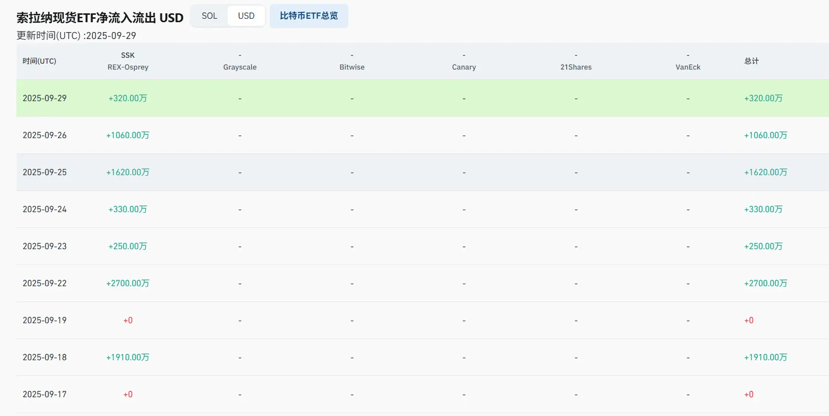Image resolution: width=829 pixels, height=416 pixels.
Task: Click the page title 索拉纳现货ETF净流入流出 USD
Action: tap(100, 18)
